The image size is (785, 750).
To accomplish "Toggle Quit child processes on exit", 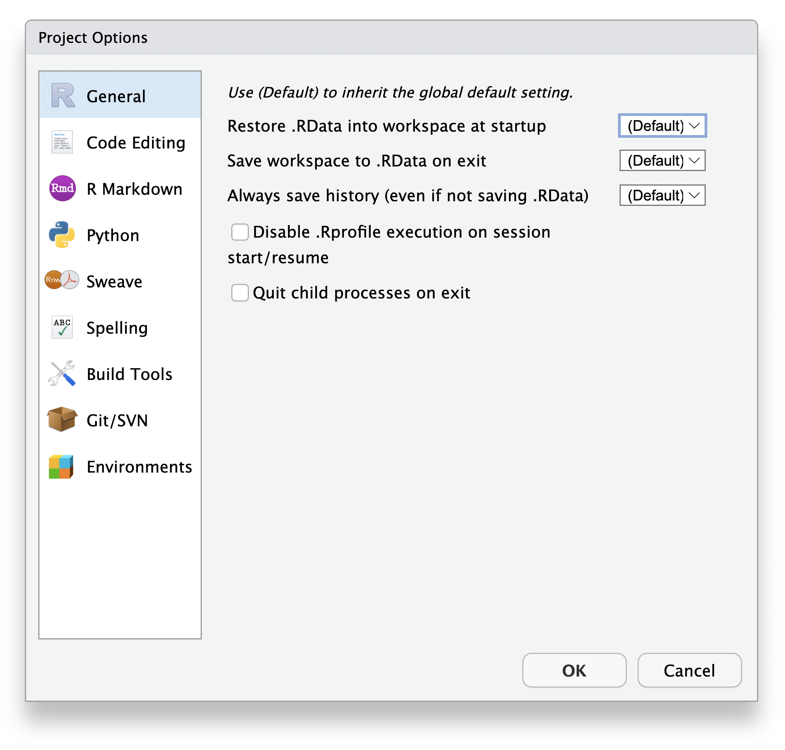I will point(240,293).
